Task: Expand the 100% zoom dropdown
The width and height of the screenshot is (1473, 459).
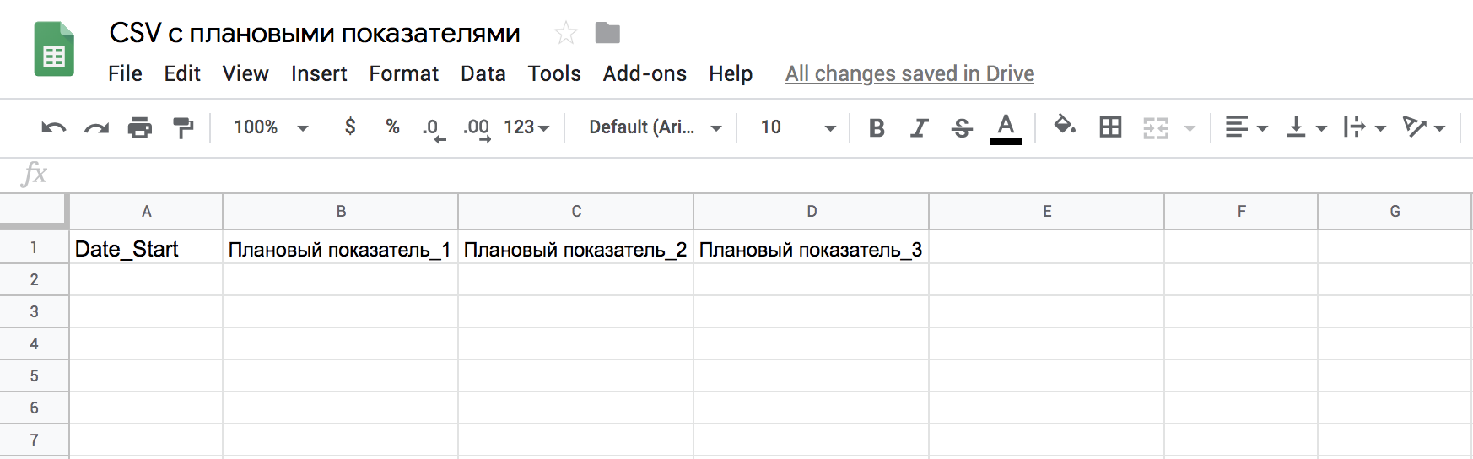Action: click(x=272, y=127)
